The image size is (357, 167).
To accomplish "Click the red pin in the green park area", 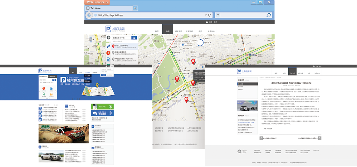I will 177,79.
